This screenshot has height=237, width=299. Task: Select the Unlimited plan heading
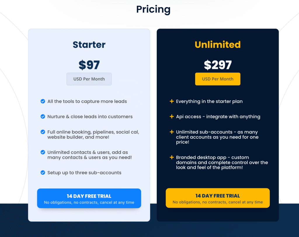[x=218, y=45]
